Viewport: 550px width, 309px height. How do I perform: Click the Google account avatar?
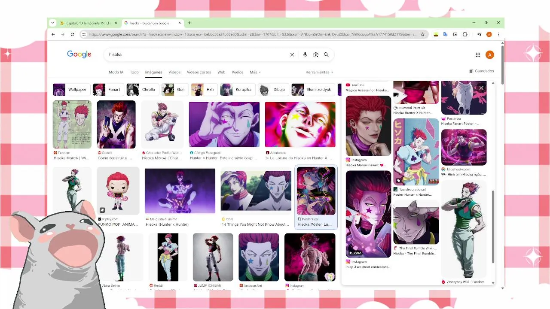coord(489,55)
